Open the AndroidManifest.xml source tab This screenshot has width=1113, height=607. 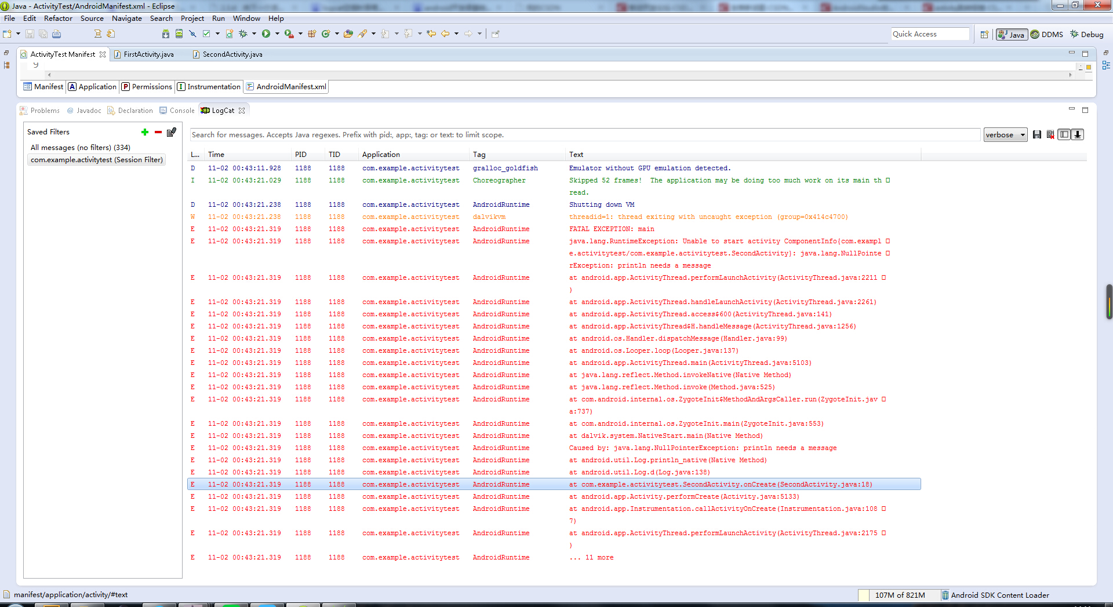pyautogui.click(x=286, y=87)
